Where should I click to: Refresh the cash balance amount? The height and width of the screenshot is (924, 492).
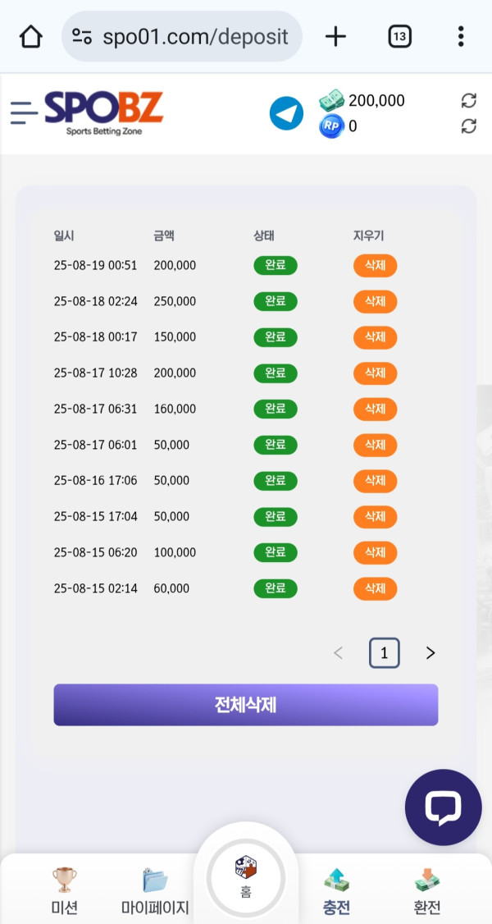pos(468,101)
